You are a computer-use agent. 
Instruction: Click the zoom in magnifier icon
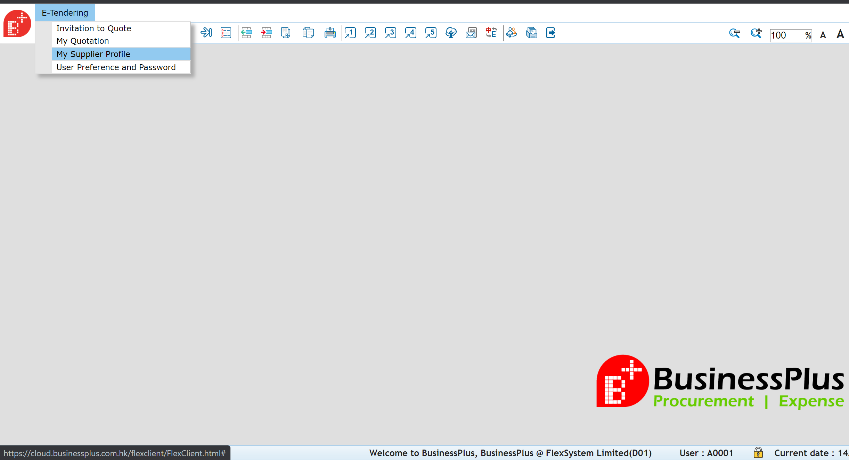[x=756, y=33]
